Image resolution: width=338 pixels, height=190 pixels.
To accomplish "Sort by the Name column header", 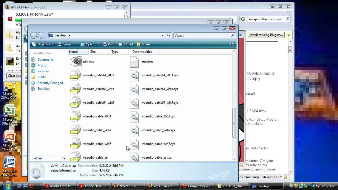I will (x=78, y=52).
